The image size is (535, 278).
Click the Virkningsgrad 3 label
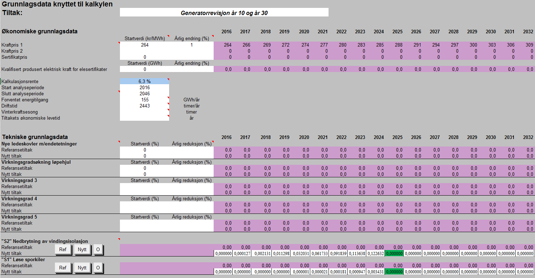click(19, 180)
